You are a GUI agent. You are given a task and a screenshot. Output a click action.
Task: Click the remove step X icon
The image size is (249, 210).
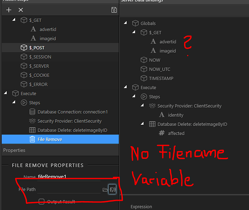coord(21,10)
